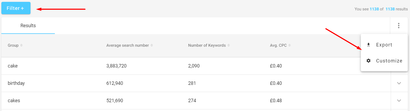Viewport: 410px width, 111px height.
Task: Open the three-dot options menu
Action: pyautogui.click(x=399, y=26)
